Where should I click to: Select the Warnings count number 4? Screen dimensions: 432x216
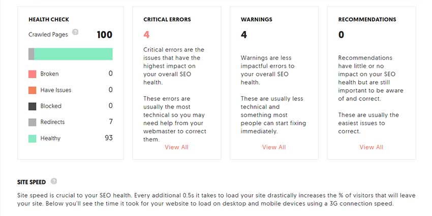tap(244, 34)
